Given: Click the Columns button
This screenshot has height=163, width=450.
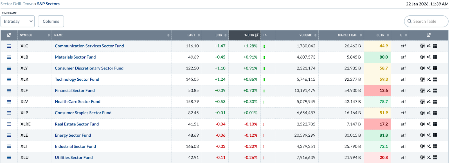Looking at the screenshot, I should pos(51,21).
